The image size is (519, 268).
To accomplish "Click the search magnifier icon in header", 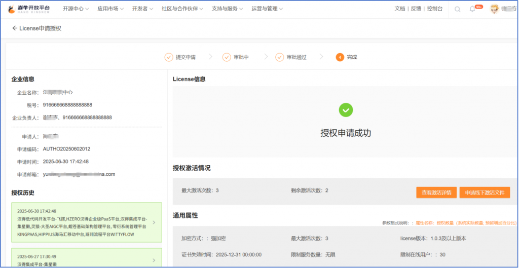I will [x=458, y=9].
